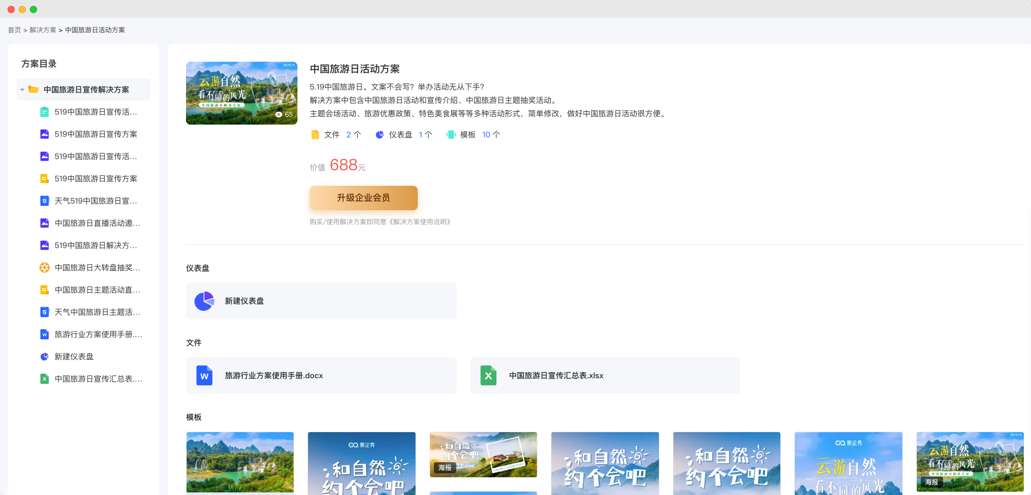Click image icon beside 519中国旅游日解决方…
Image resolution: width=1031 pixels, height=495 pixels.
click(45, 245)
